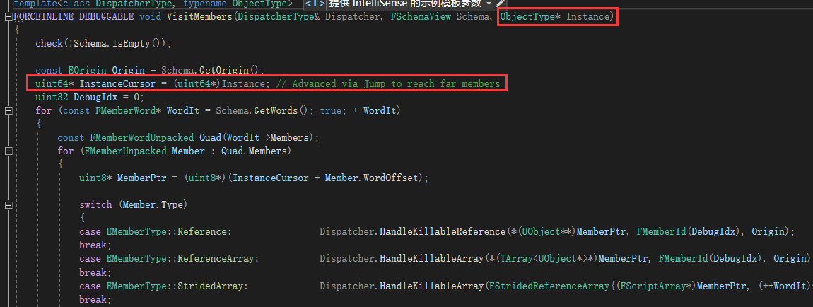The height and width of the screenshot is (307, 813).
Task: Click the 'Advanced via Jump' code comment
Action: click(x=388, y=84)
